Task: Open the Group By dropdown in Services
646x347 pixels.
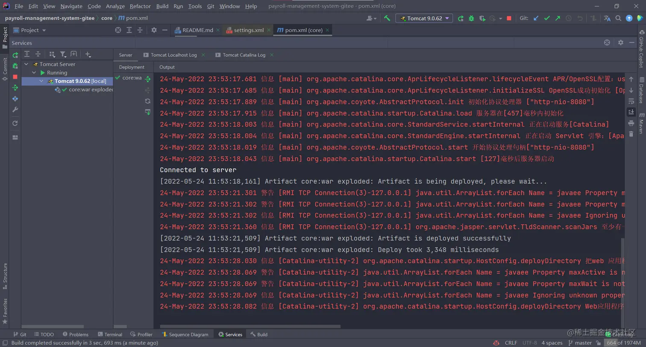Action: pos(52,54)
